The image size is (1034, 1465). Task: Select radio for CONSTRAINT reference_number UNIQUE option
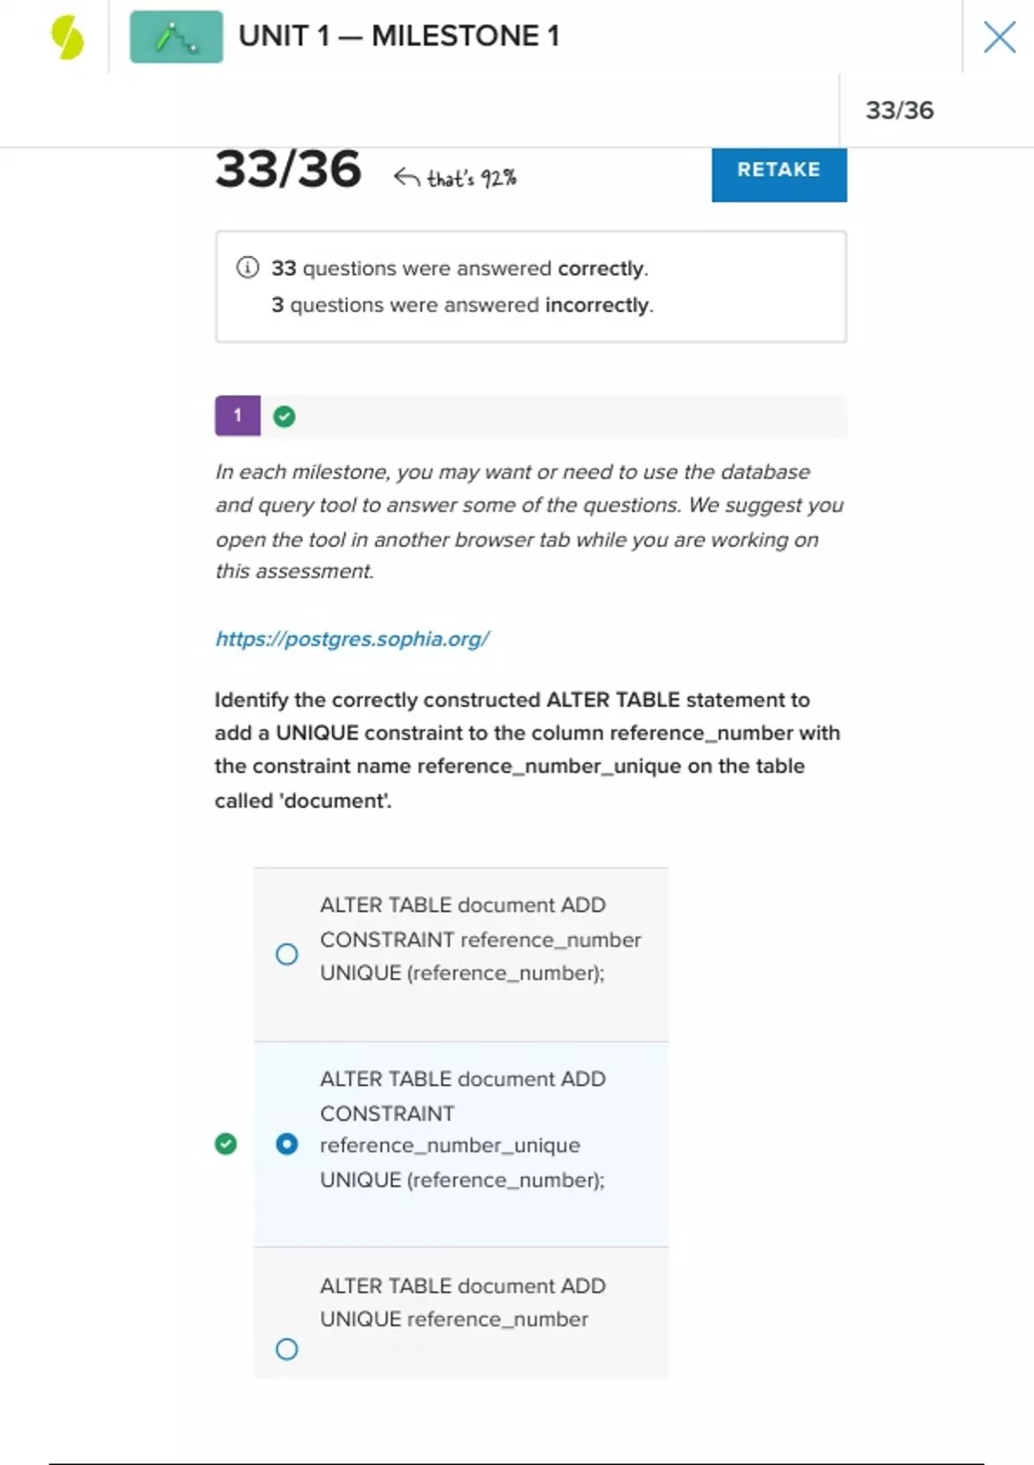[x=287, y=954]
